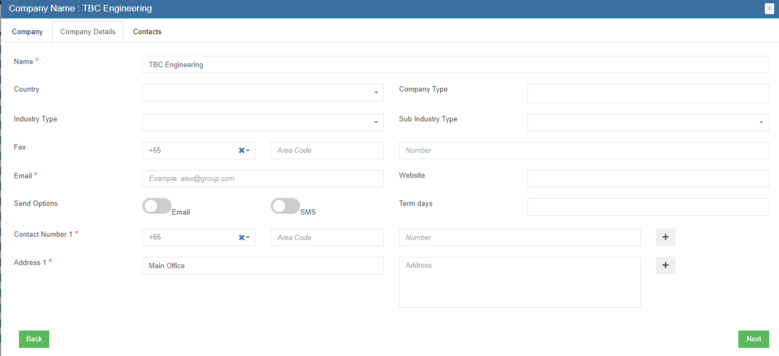Clear the Contact Number 1 country code
The image size is (779, 356).
click(241, 237)
